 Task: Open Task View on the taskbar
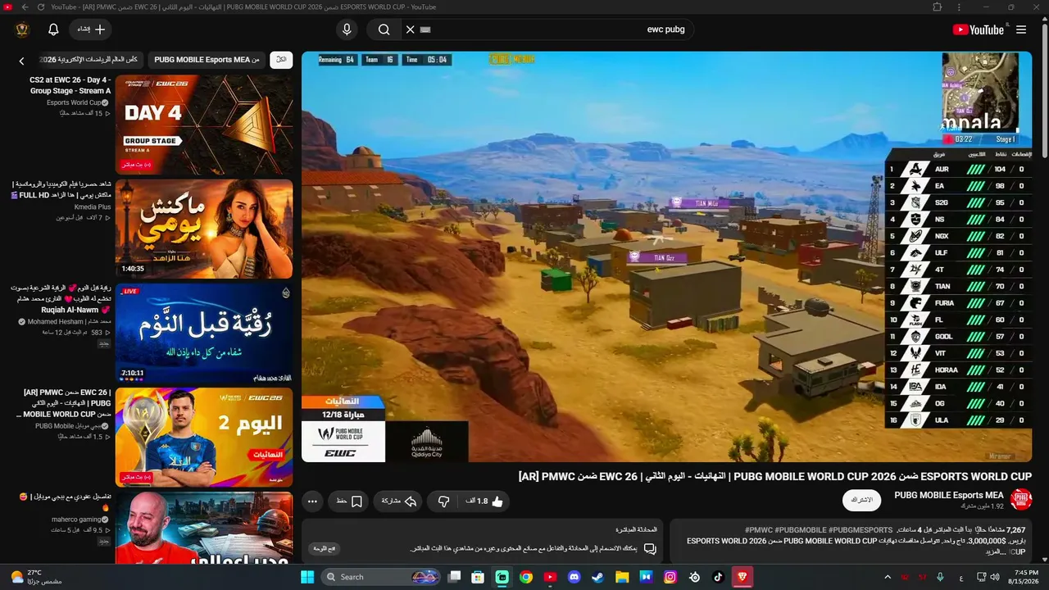(x=454, y=577)
